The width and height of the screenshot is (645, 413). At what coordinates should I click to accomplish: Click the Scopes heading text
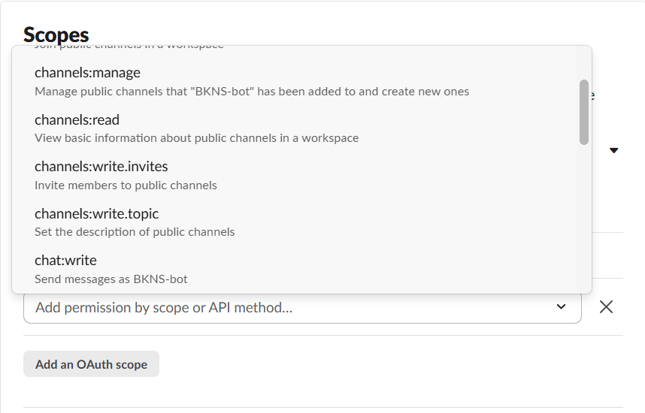click(56, 35)
